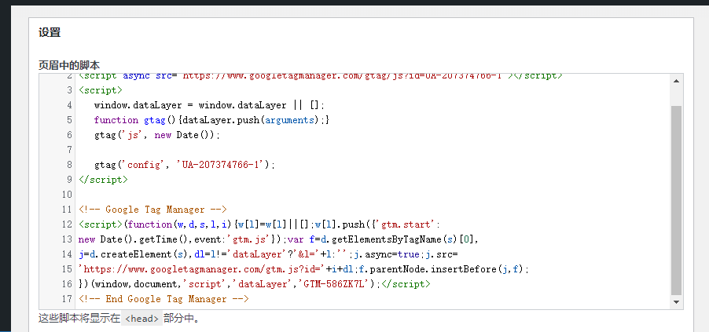Click the "这些脚本将显示在" description text
709x332 pixels.
[x=79, y=319]
